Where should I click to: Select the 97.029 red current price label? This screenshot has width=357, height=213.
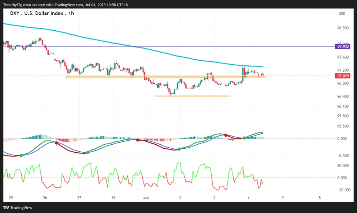pyautogui.click(x=343, y=76)
